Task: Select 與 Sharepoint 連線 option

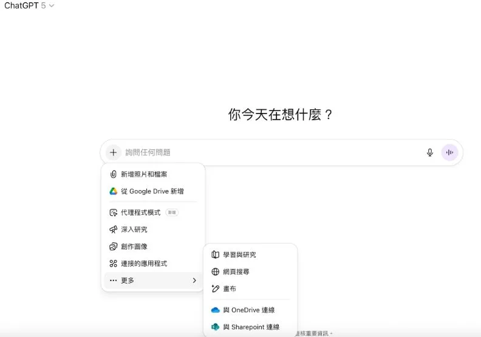Action: pos(250,327)
